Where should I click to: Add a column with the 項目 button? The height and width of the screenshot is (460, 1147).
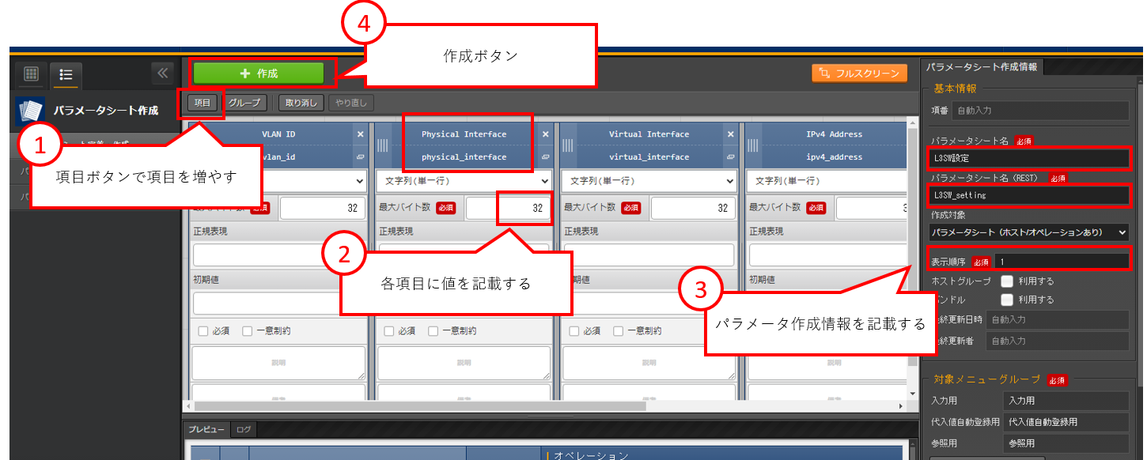[x=203, y=103]
